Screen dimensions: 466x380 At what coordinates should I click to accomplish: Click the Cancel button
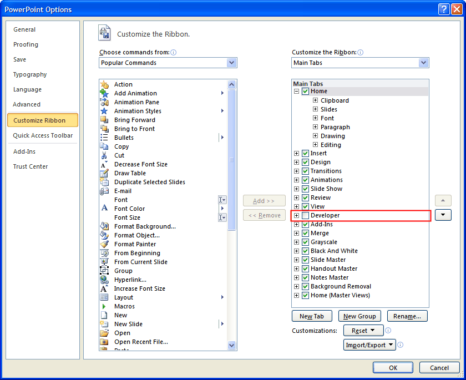pyautogui.click(x=439, y=368)
